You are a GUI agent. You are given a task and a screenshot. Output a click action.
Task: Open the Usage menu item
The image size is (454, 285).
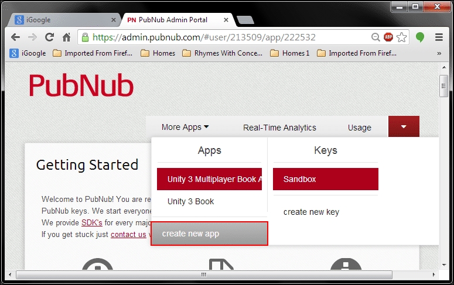359,128
